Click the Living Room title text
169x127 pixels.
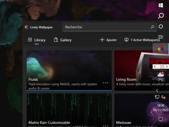(126, 79)
